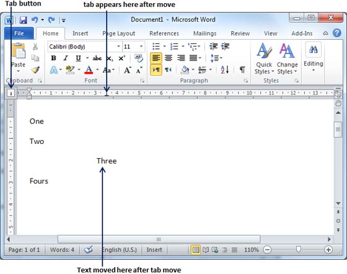The width and height of the screenshot is (347, 274).
Task: Open the Editing group dropdown
Action: [313, 57]
